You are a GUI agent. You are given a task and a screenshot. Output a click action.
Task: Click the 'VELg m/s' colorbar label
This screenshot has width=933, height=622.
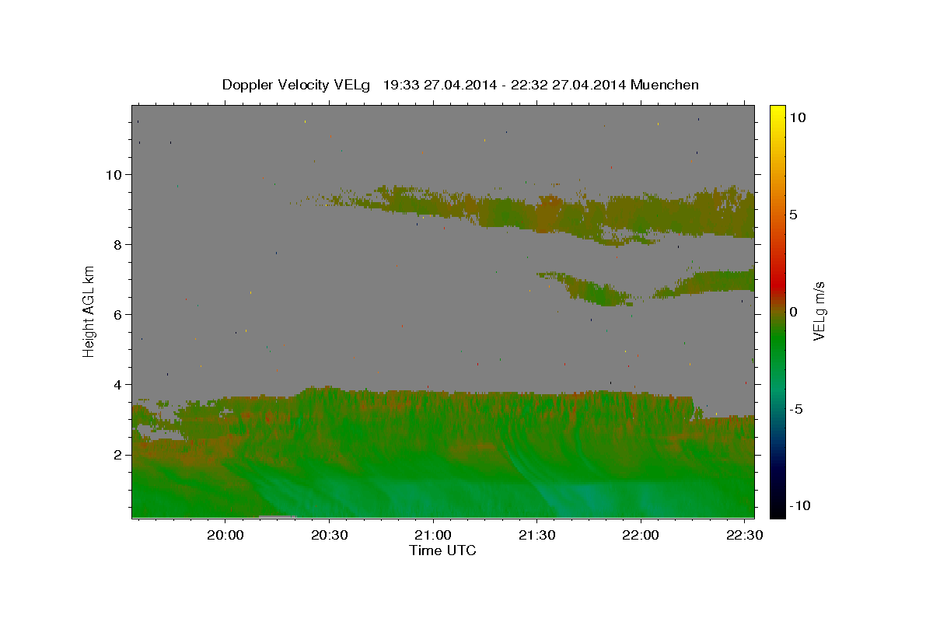(819, 312)
